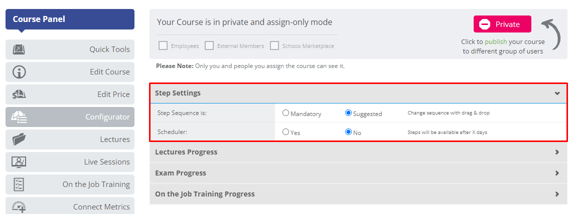
Task: Expand the Exam Progress section
Action: 358,173
